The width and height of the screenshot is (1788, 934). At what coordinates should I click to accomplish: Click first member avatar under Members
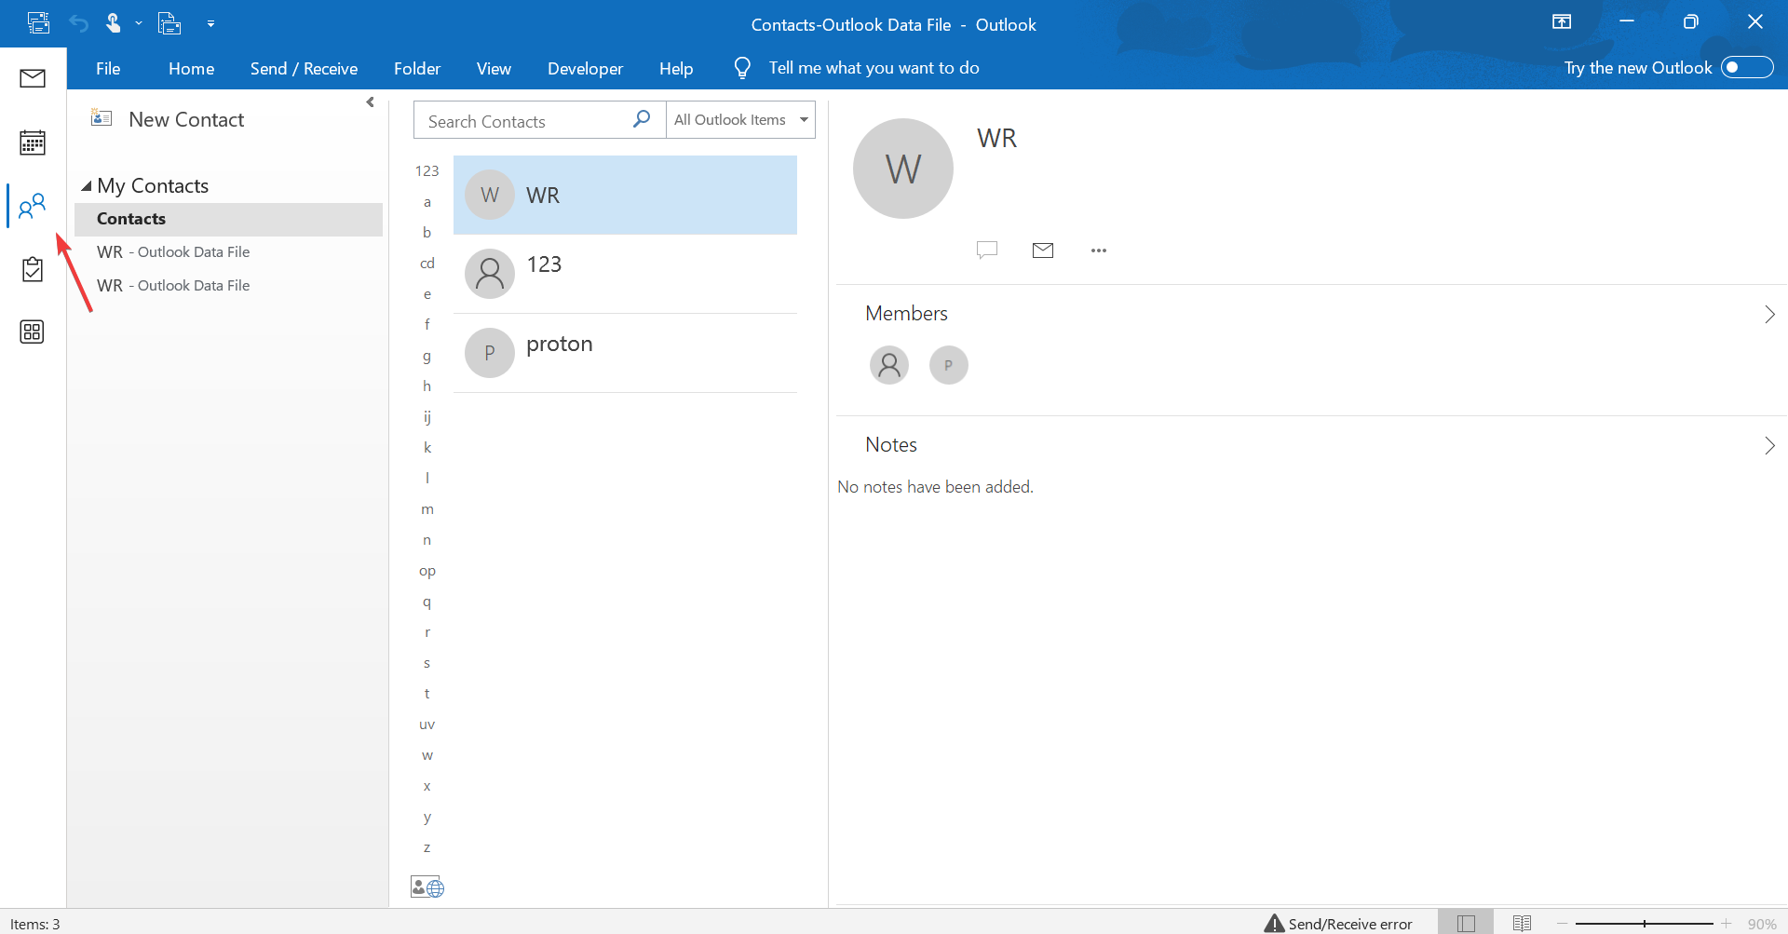pyautogui.click(x=889, y=365)
